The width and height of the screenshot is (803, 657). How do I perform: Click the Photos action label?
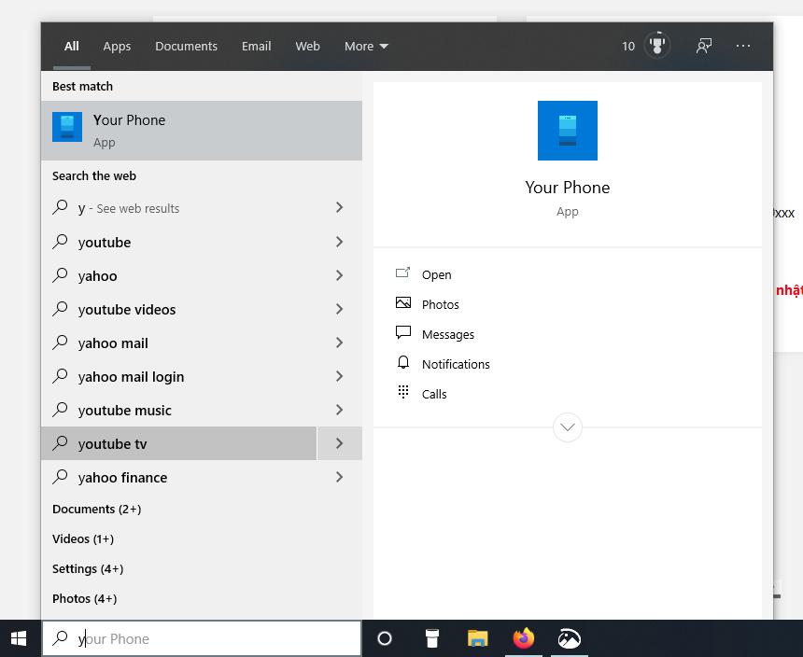(441, 304)
